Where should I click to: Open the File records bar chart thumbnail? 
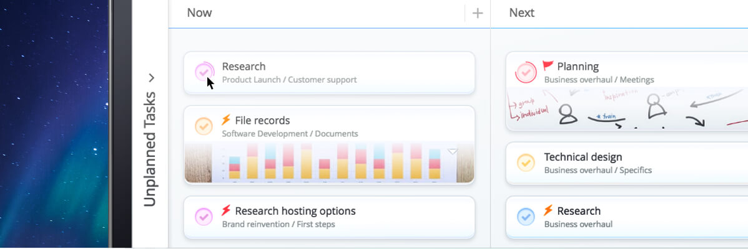[x=329, y=162]
